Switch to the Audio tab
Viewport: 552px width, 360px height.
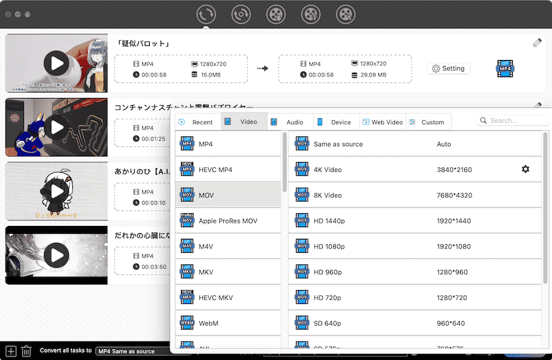point(291,122)
